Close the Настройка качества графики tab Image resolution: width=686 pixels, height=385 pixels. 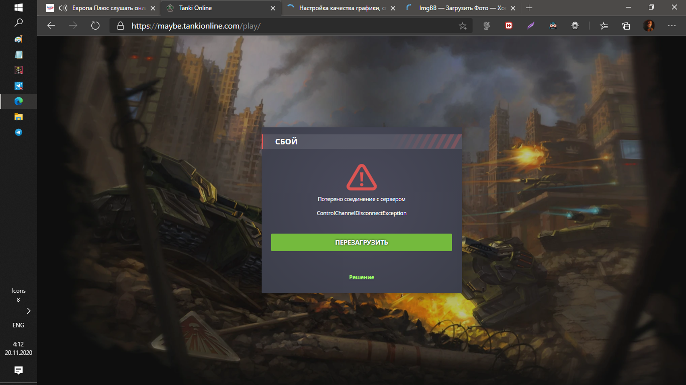point(392,8)
